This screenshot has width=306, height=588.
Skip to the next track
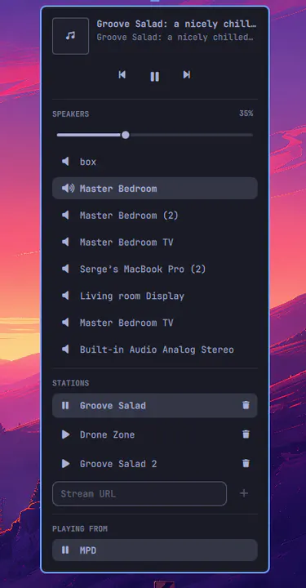[x=187, y=74]
